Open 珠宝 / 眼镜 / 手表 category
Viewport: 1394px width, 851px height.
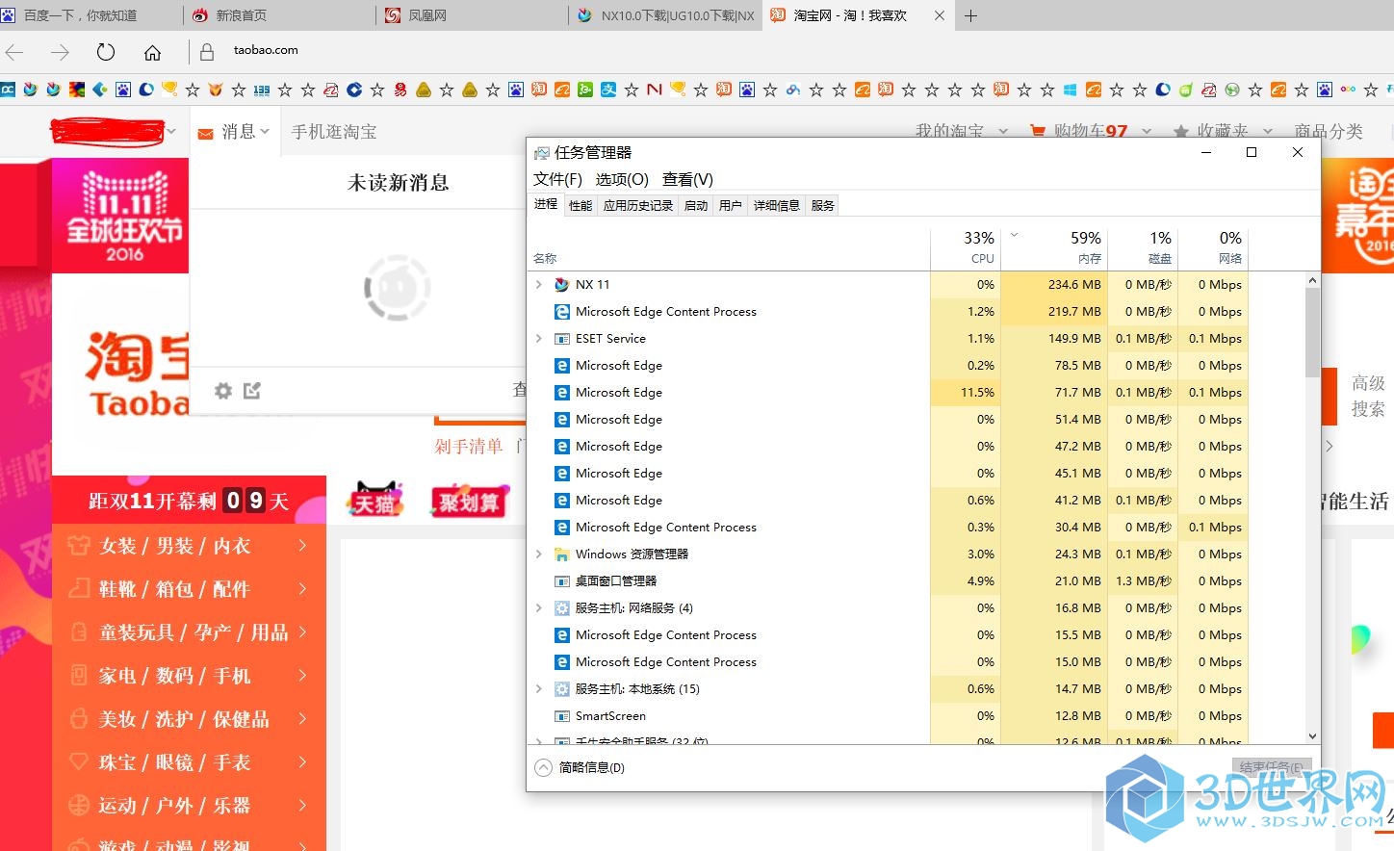(190, 762)
